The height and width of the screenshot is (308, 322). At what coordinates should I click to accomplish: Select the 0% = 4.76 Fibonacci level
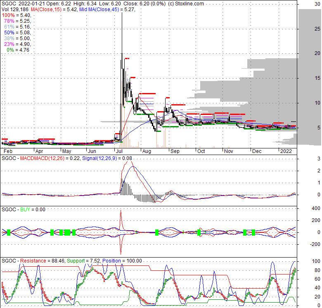18,50
